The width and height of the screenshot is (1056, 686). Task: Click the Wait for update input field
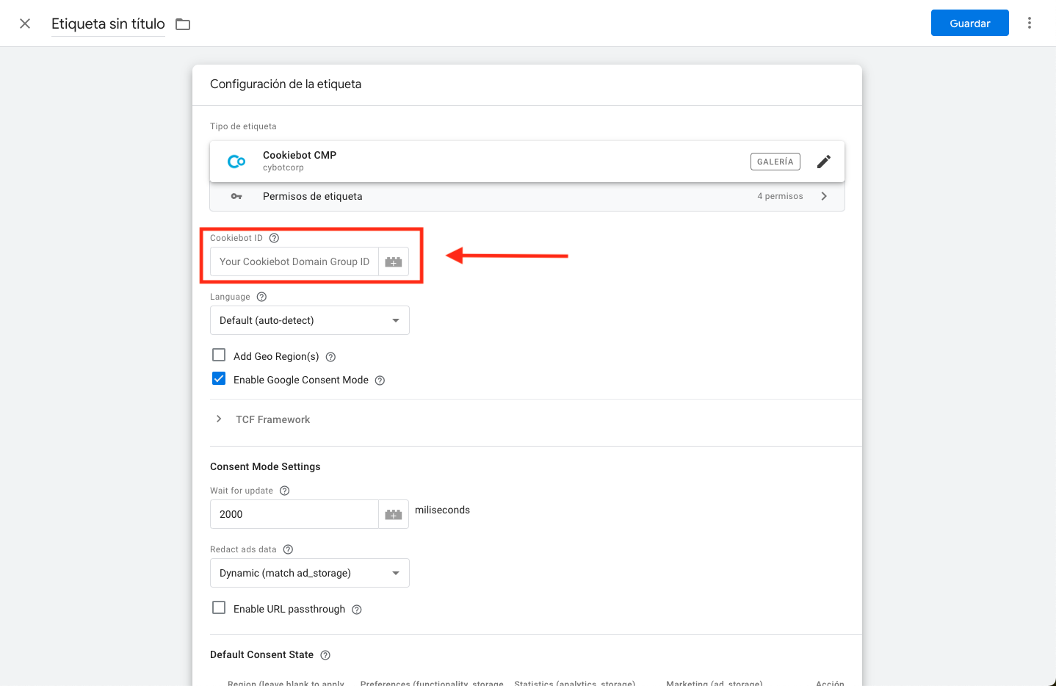[294, 514]
